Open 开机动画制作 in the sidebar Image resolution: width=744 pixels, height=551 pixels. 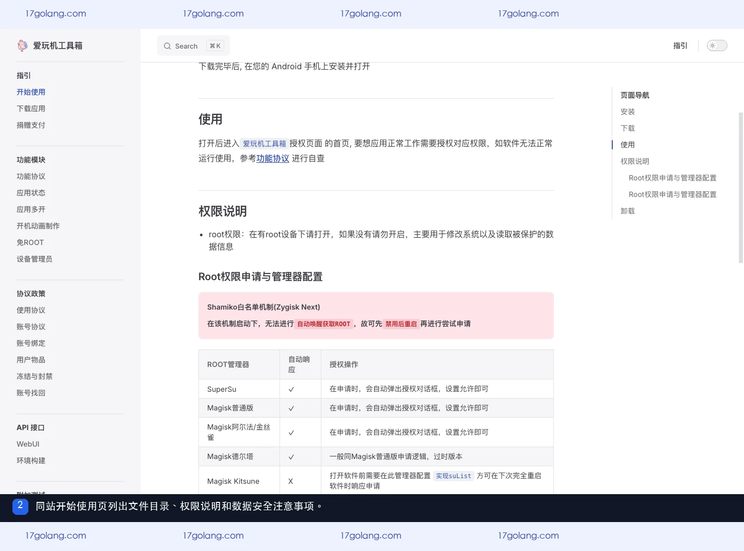(x=38, y=226)
